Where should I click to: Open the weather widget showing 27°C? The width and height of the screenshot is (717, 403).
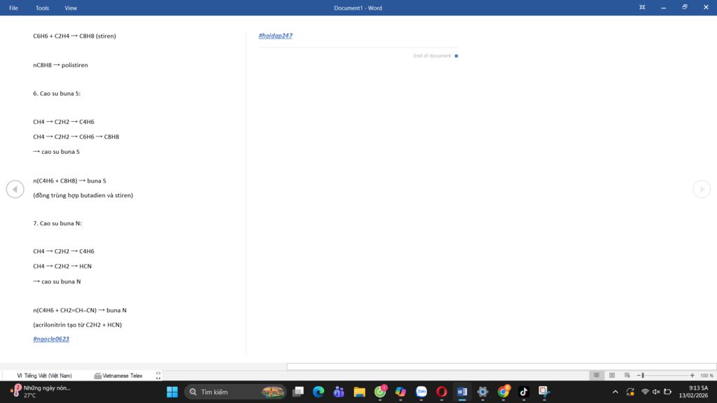(40, 392)
